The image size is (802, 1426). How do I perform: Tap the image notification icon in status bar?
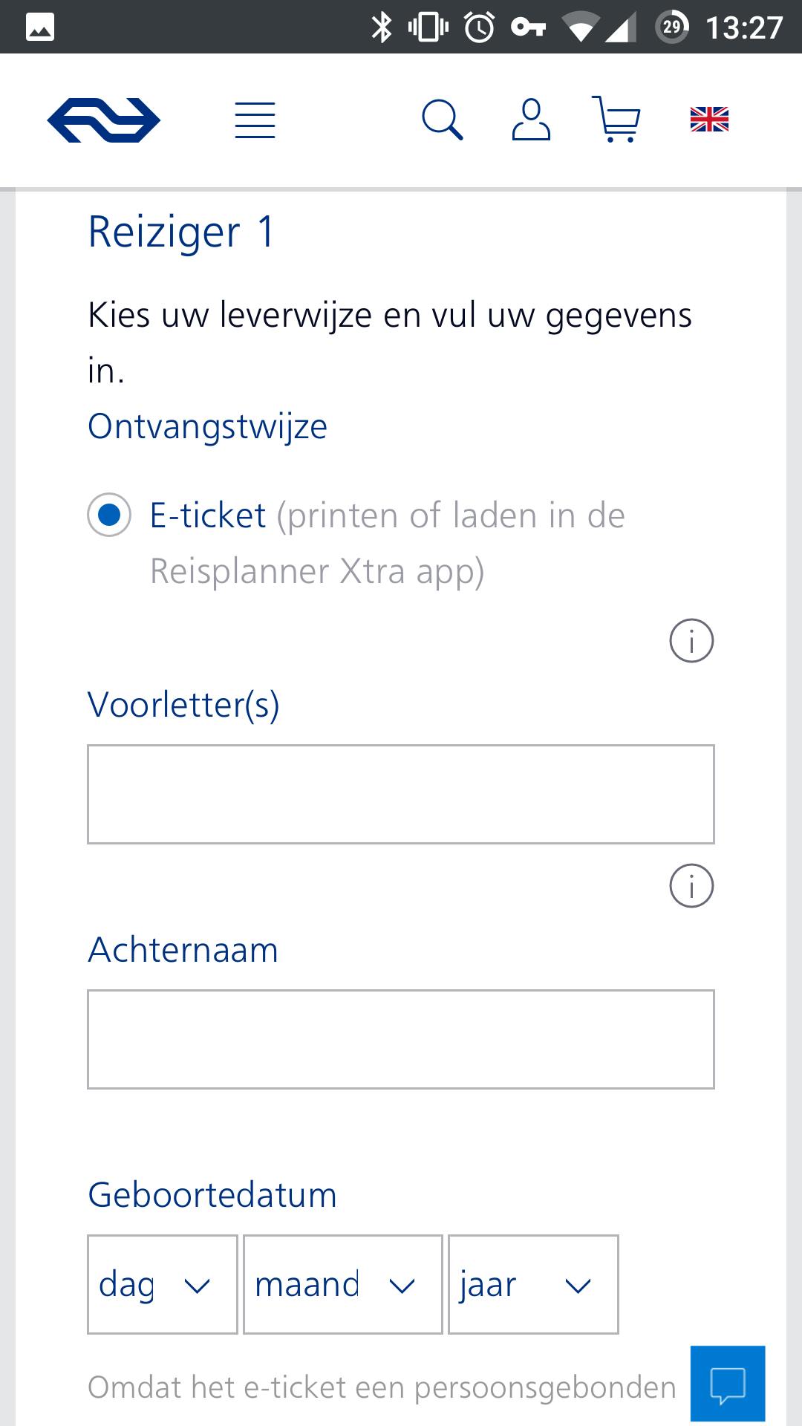tap(40, 27)
